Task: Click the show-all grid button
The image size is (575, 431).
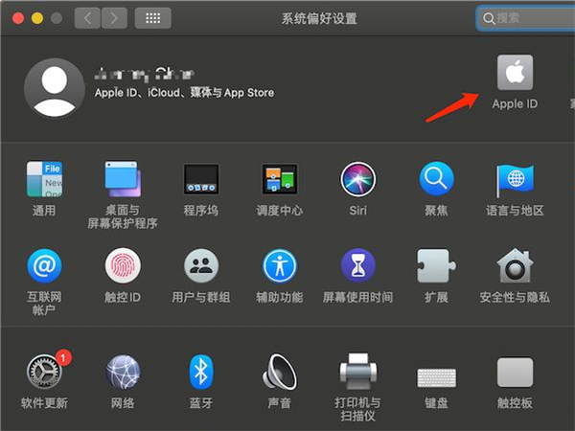Action: [152, 17]
